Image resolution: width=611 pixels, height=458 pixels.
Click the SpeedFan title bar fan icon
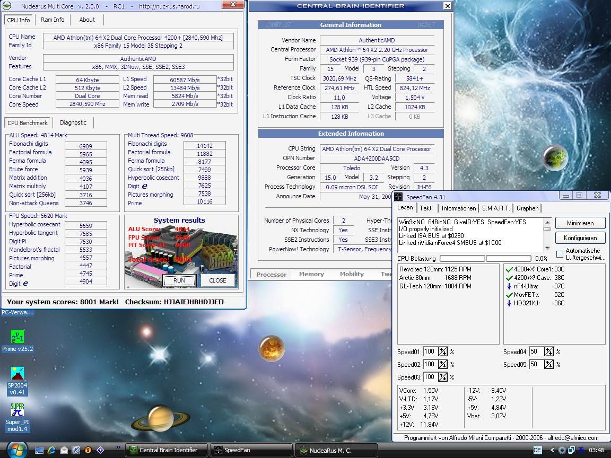[x=398, y=197]
